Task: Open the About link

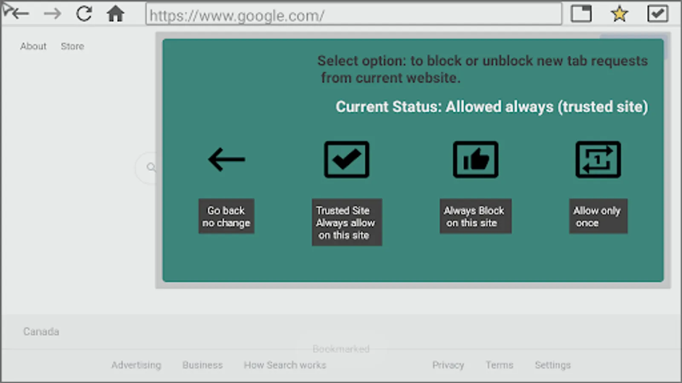Action: tap(33, 46)
